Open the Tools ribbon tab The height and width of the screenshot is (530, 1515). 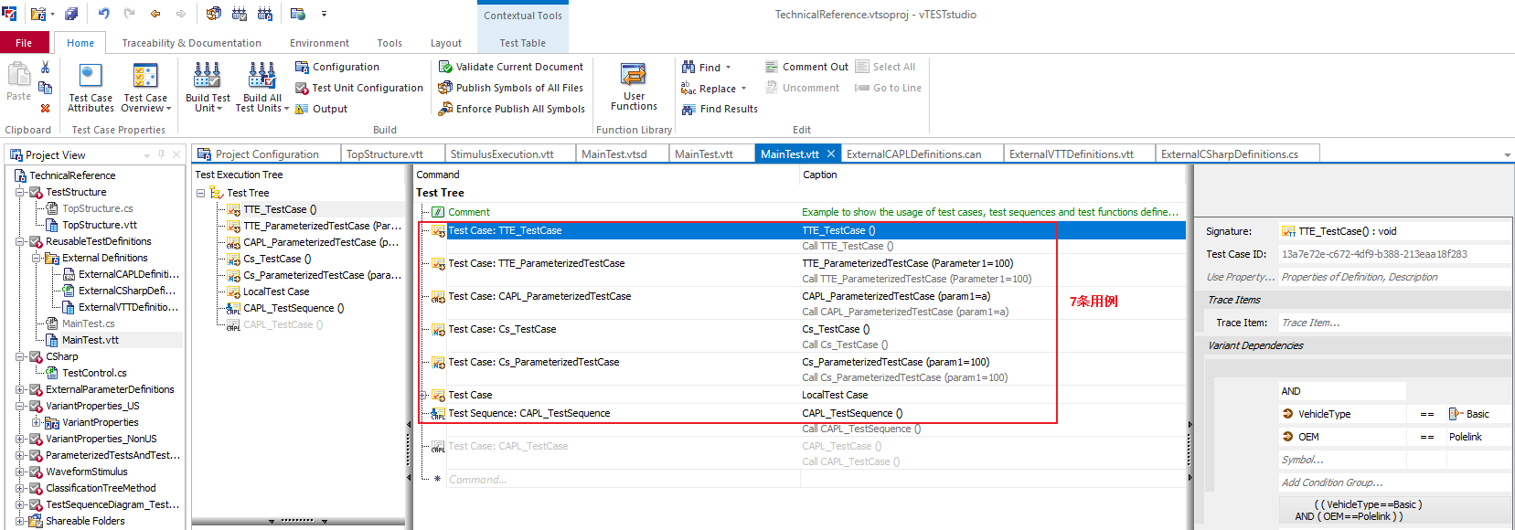tap(389, 43)
